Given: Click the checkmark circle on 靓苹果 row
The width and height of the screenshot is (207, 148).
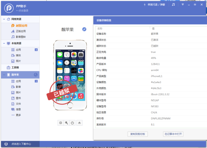Looking at the screenshot, I should click(x=36, y=75).
